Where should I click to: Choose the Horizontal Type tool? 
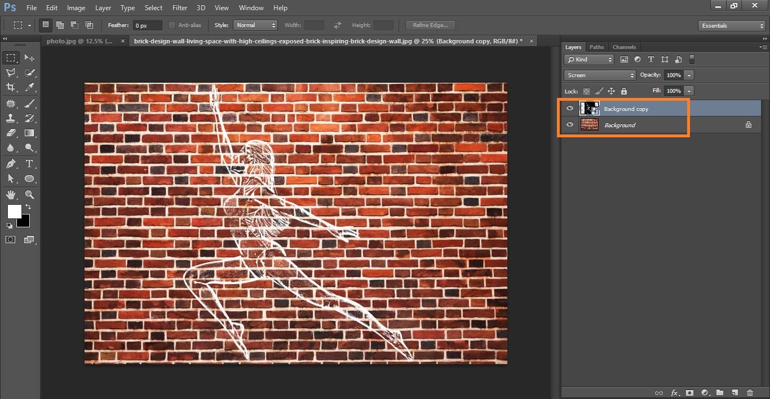[x=30, y=164]
